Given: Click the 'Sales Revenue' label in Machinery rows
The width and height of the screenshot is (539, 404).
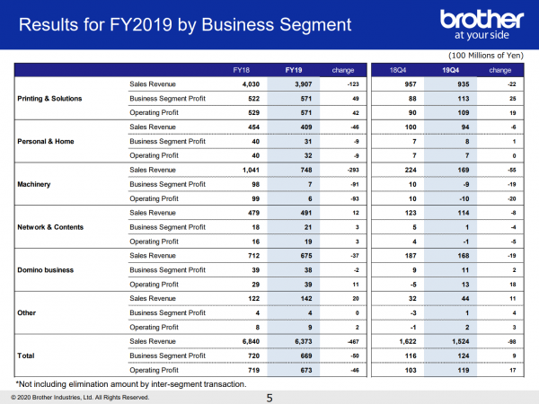Looking at the screenshot, I should [153, 170].
